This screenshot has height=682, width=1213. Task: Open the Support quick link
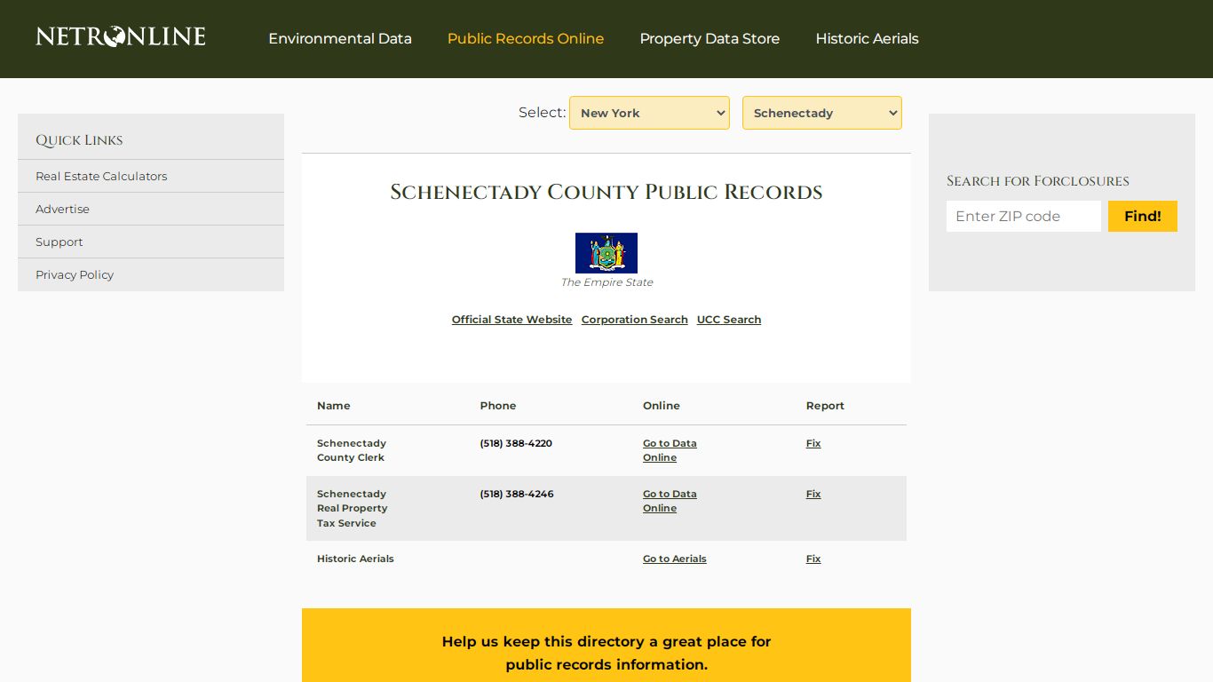[x=59, y=242]
